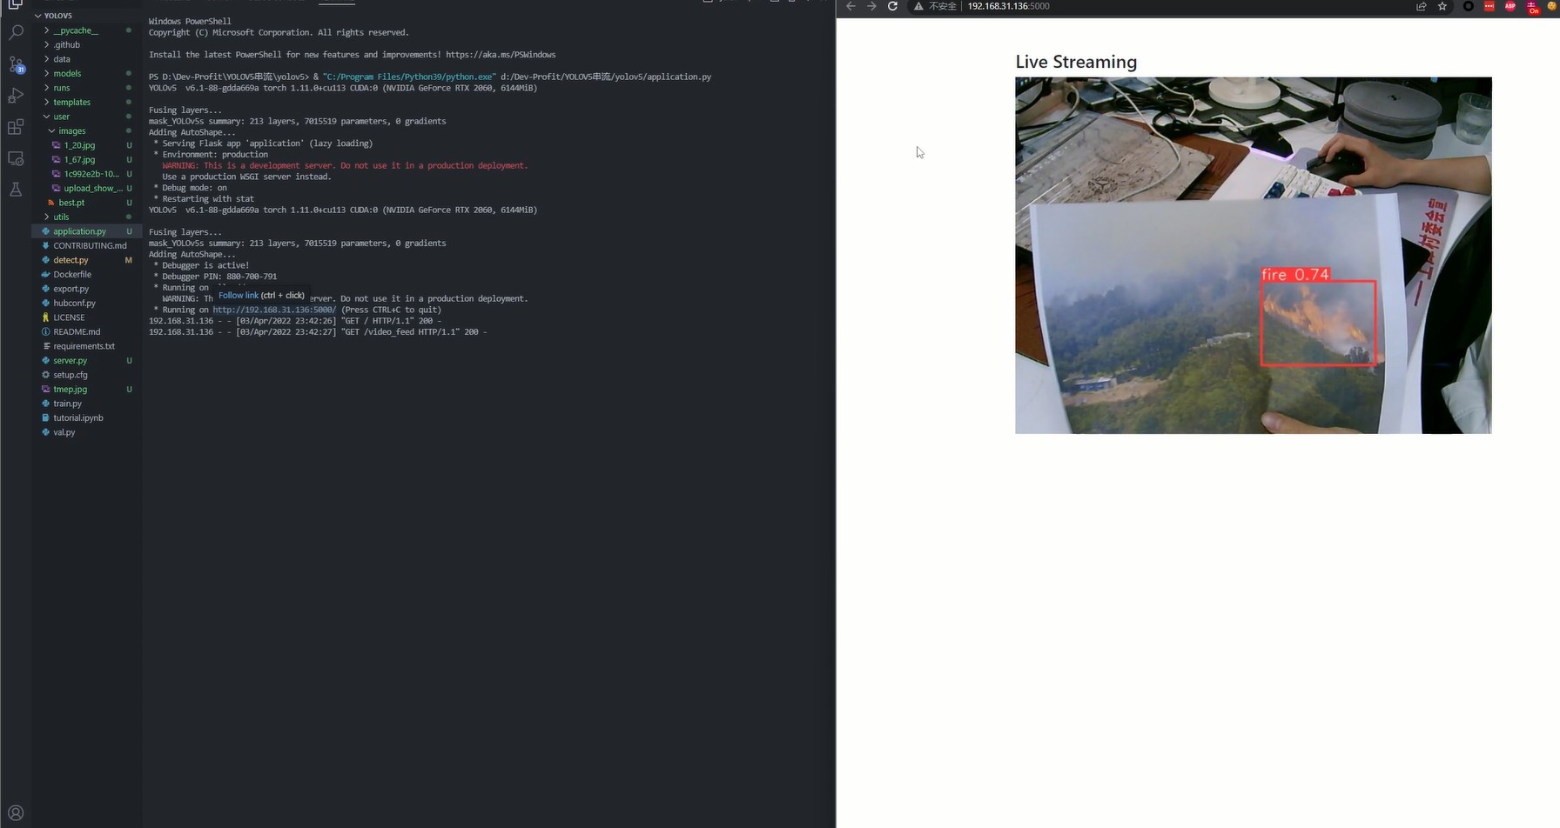The image size is (1560, 828).
Task: Expand the utils folder
Action: tap(87, 217)
